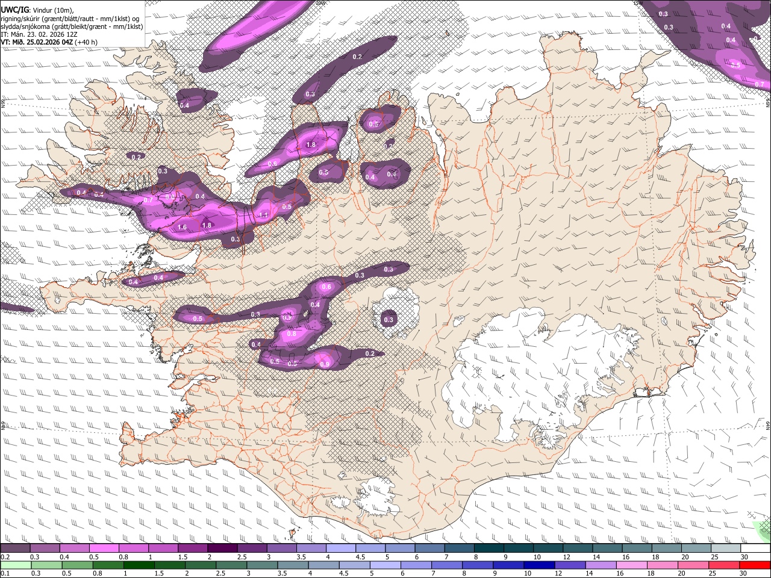Click the light grey 25 swatch on snow scale
The image size is (771, 578).
coord(726,548)
